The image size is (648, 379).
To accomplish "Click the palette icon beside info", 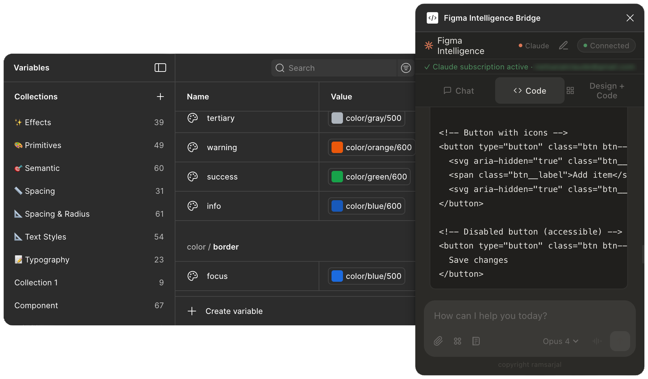I will tap(193, 206).
